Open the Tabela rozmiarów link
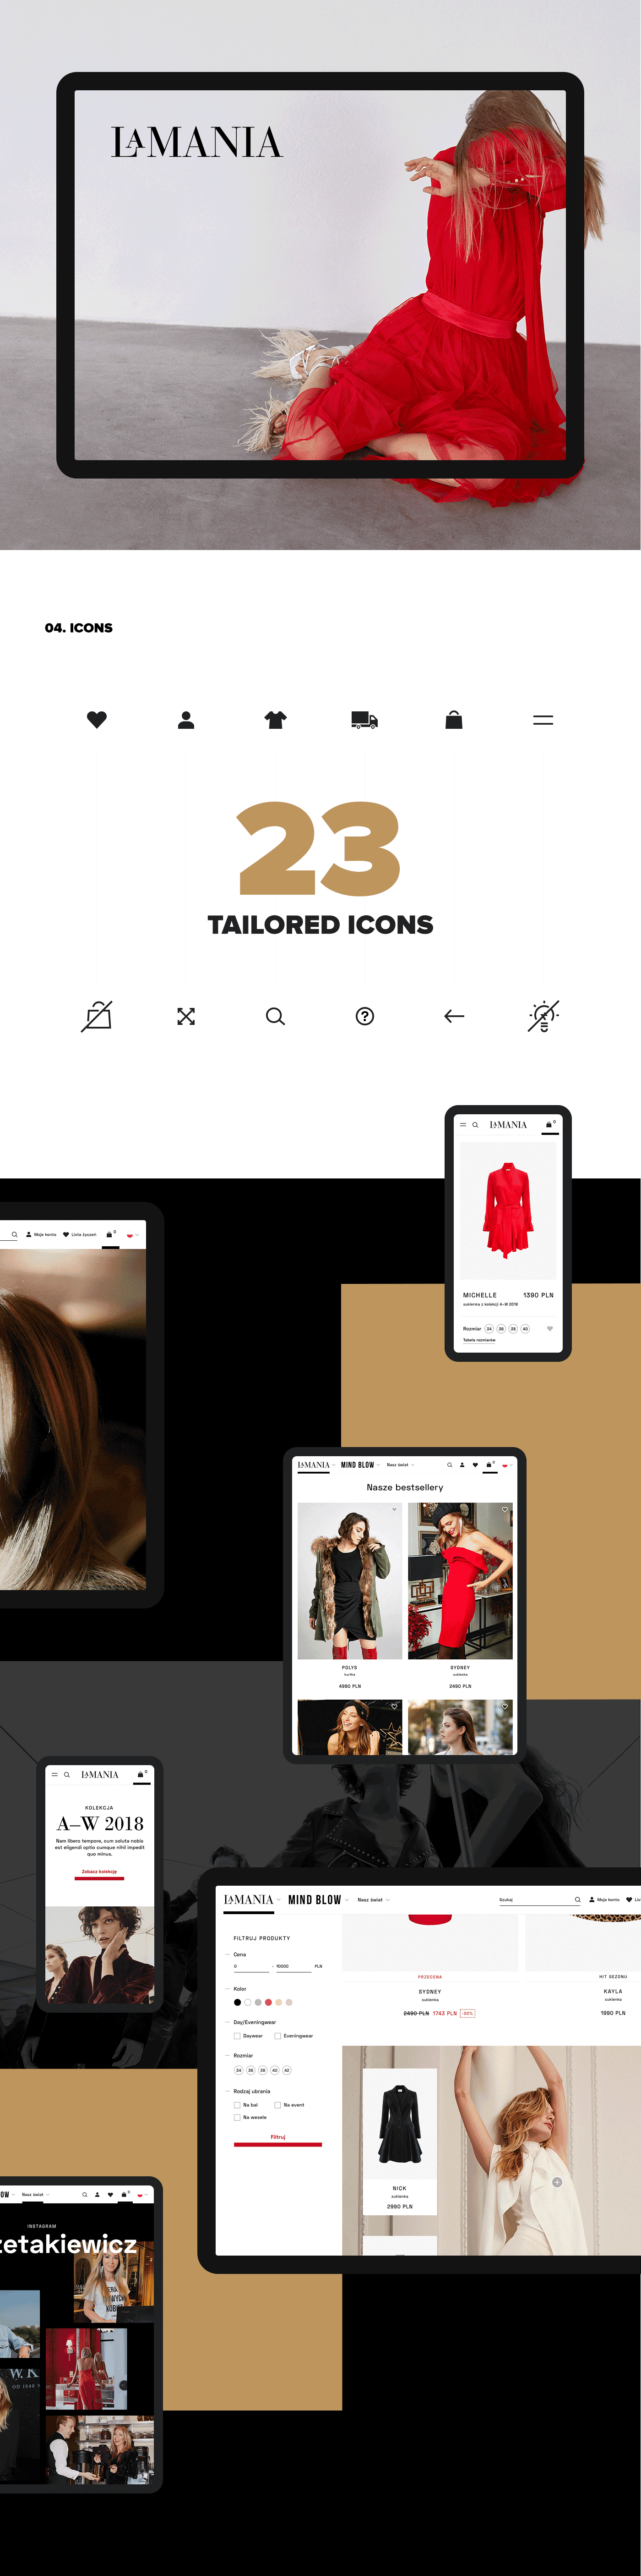Screen dimensions: 641x2576 point(479,1340)
